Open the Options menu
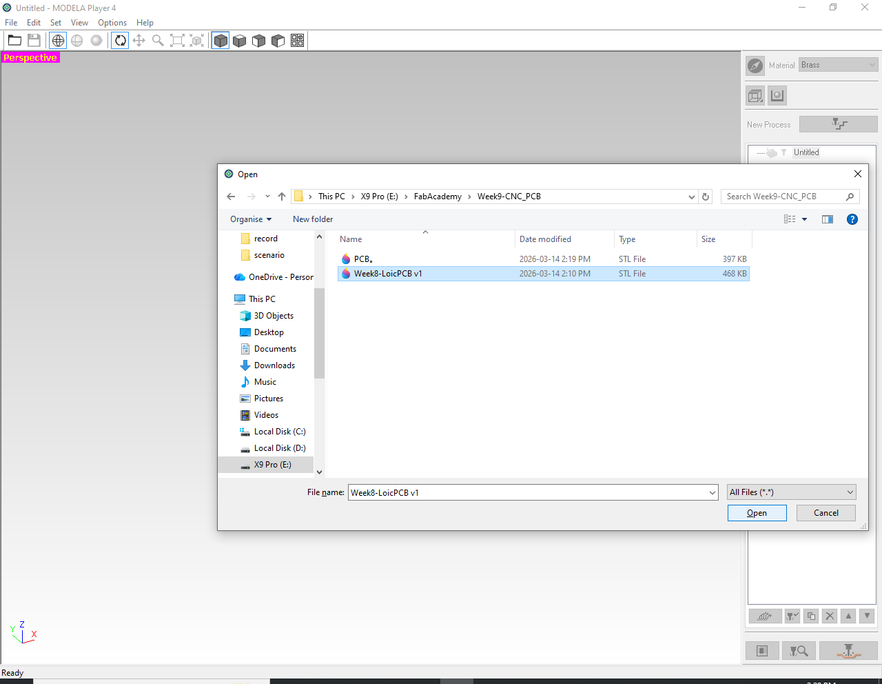Screen dimensions: 882x684 tap(112, 23)
